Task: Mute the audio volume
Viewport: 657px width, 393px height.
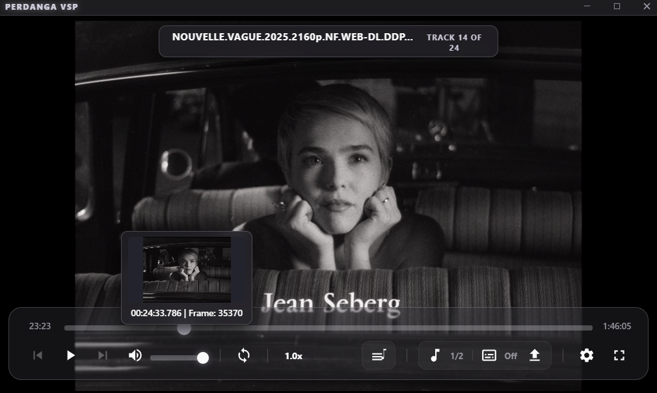Action: click(x=135, y=355)
